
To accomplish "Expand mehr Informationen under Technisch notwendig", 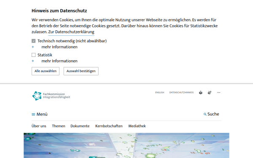I will coord(54,47).
